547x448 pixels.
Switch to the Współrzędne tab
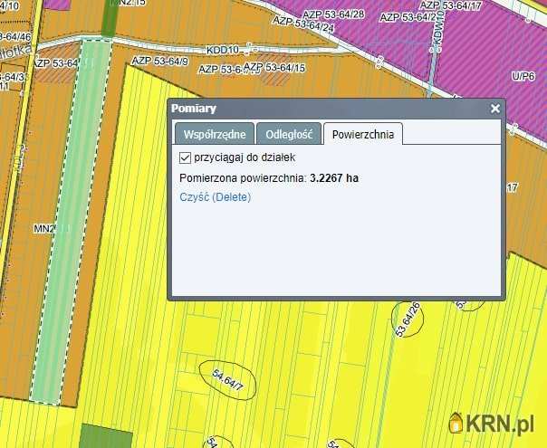point(215,134)
